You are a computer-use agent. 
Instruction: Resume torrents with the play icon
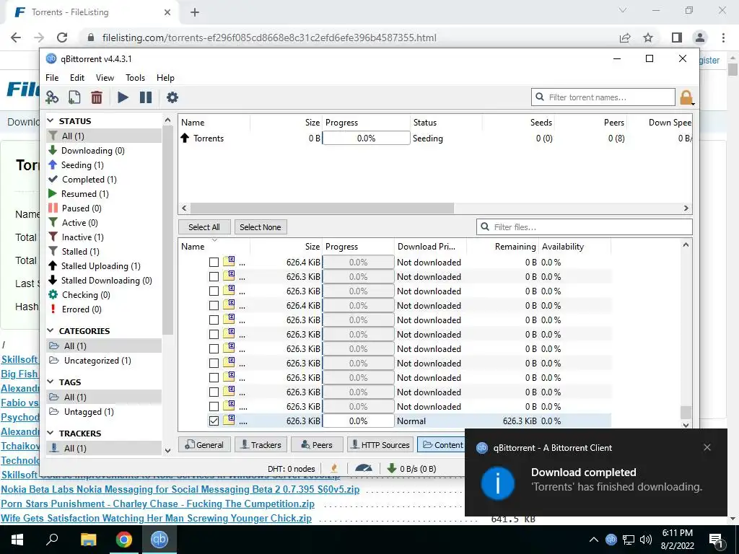[x=123, y=97]
